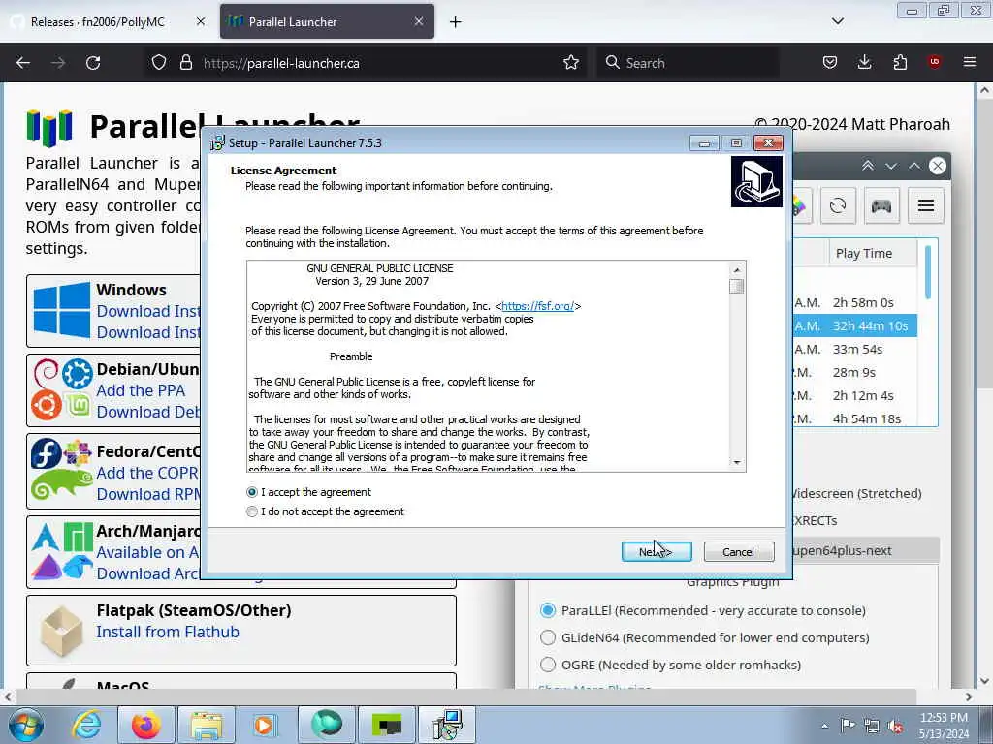
Task: Select the 33m 54s row
Action: tap(855, 349)
